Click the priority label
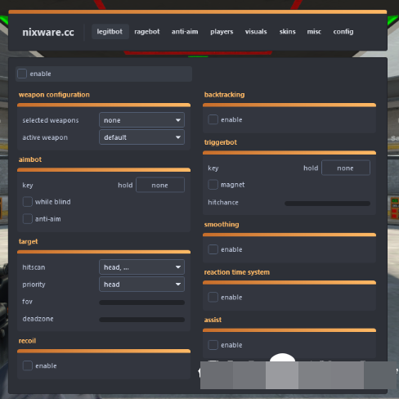This screenshot has height=399, width=399. 34,285
